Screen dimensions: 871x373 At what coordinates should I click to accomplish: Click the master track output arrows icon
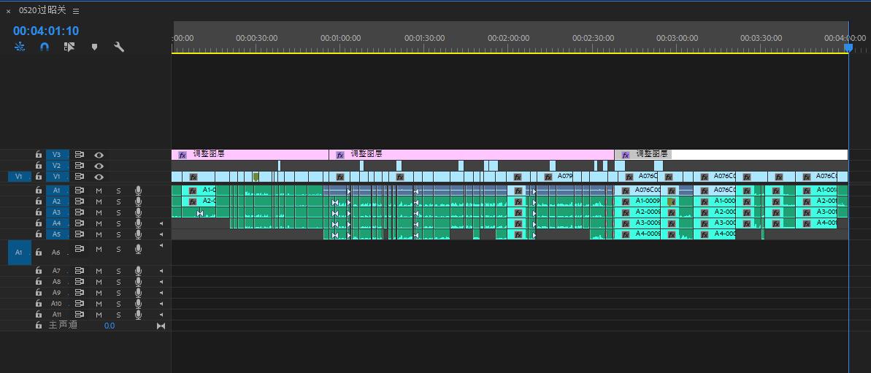161,326
